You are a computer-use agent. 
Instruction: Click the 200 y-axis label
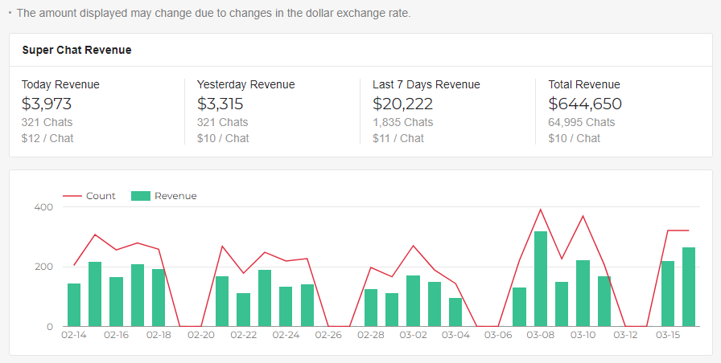[x=43, y=267]
